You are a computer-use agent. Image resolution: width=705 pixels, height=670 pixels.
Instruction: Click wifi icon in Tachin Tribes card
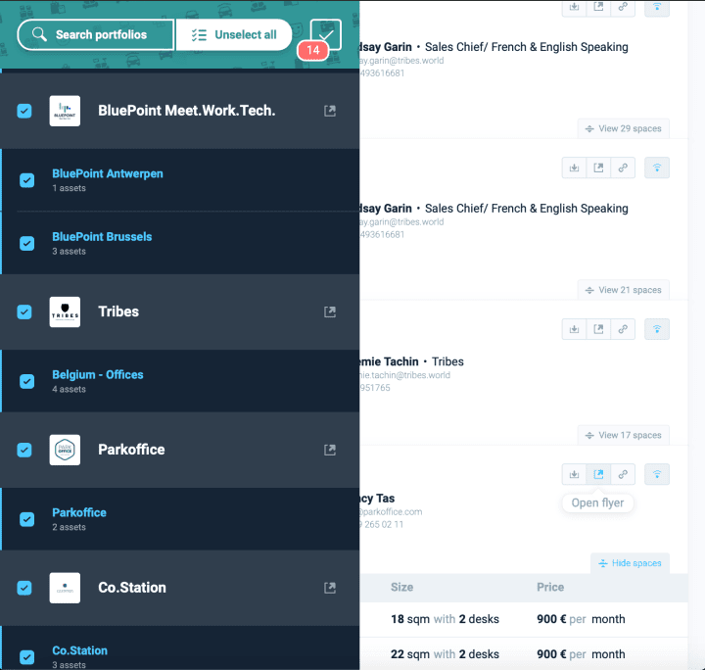[657, 329]
